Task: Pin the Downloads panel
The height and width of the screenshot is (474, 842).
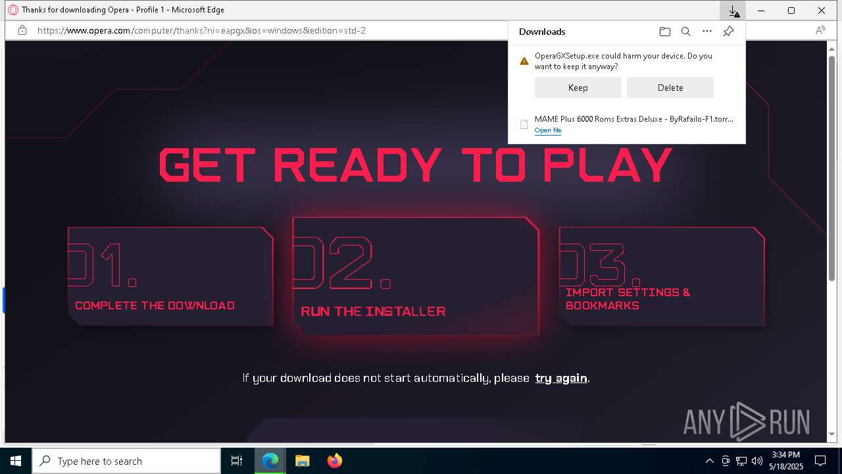Action: pos(728,32)
